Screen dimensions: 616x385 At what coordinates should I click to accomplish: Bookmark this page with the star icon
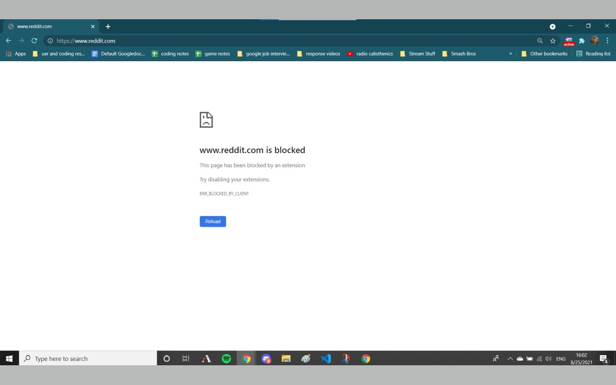tap(553, 41)
